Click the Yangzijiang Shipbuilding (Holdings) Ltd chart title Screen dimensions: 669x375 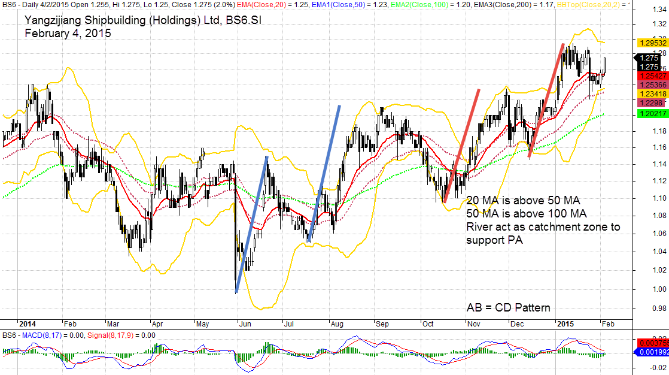(x=143, y=20)
